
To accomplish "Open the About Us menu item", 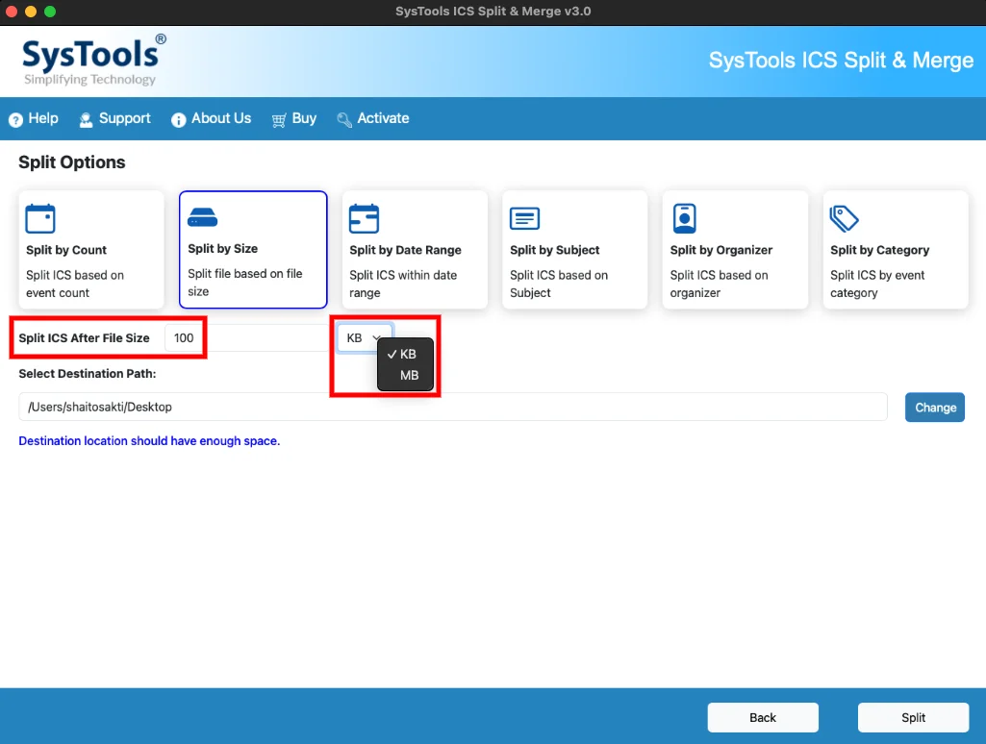I will [221, 118].
